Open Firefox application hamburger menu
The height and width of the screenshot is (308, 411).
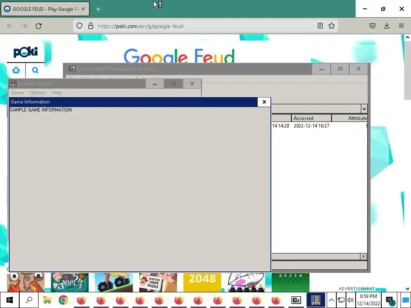click(401, 26)
